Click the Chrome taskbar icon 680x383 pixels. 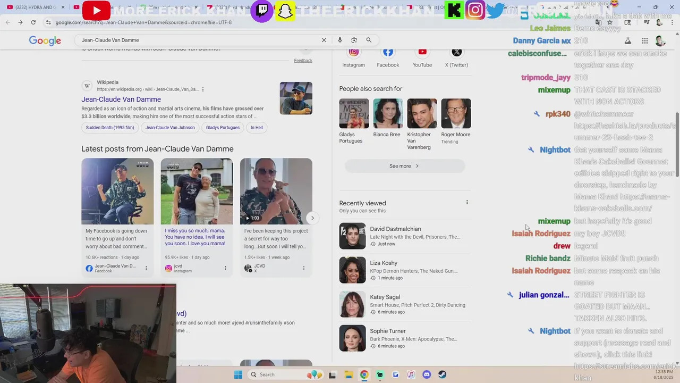(x=364, y=374)
